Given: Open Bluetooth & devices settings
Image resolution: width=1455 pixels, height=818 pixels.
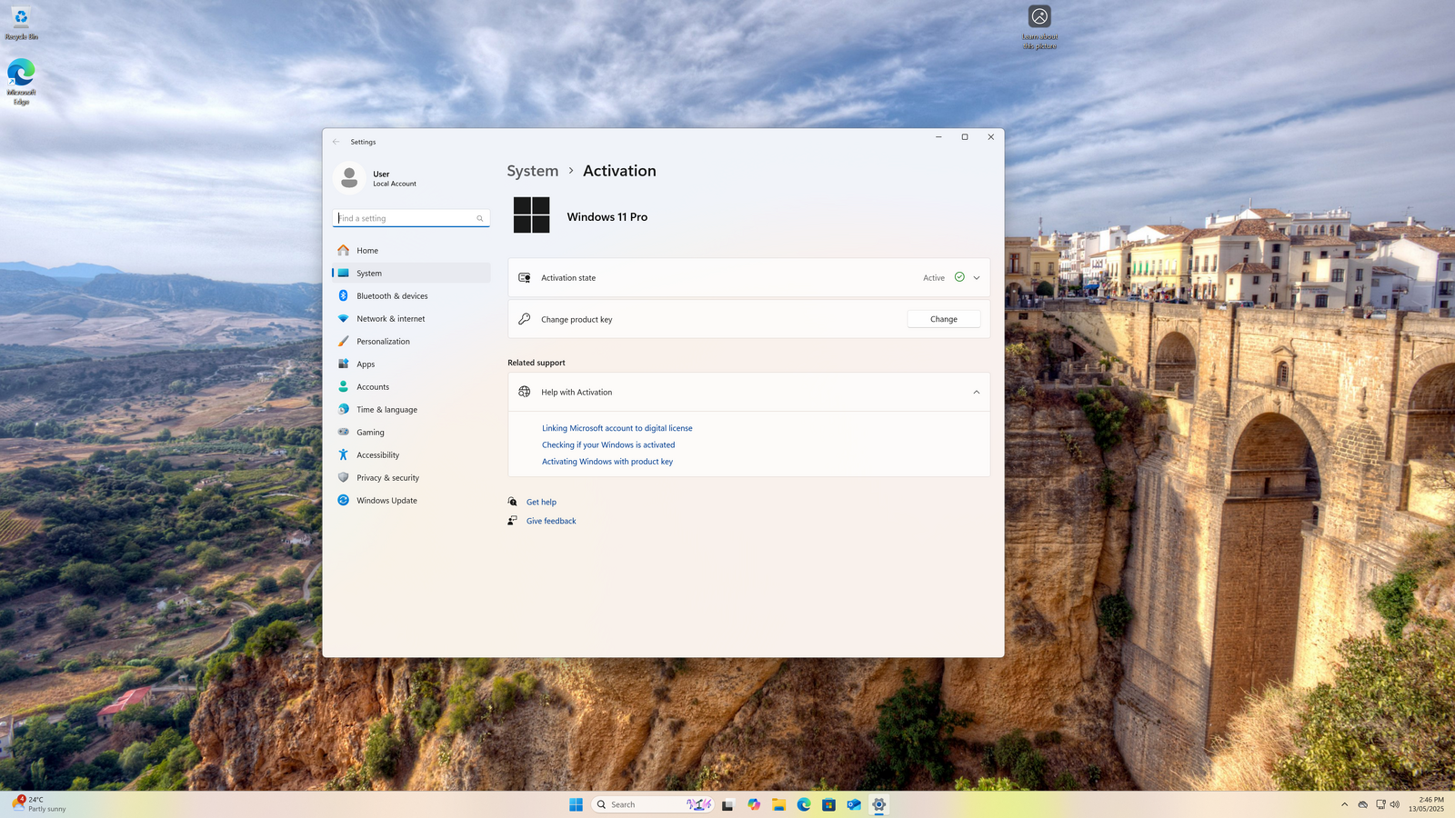Looking at the screenshot, I should [x=411, y=295].
